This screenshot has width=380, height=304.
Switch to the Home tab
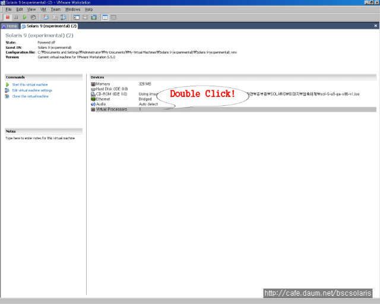[x=9, y=26]
